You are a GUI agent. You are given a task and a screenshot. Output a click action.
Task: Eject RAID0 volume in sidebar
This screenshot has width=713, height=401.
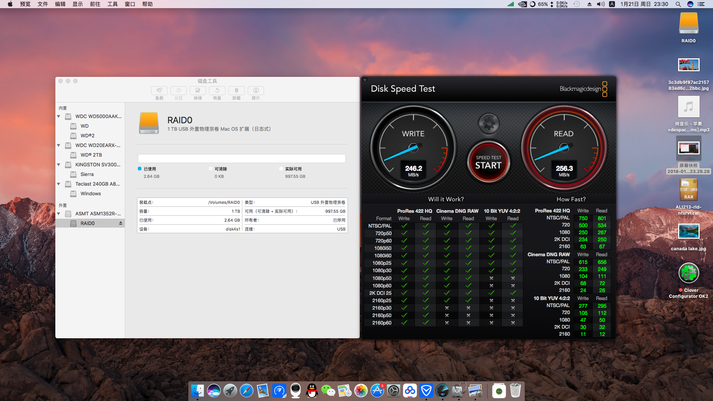pyautogui.click(x=121, y=223)
